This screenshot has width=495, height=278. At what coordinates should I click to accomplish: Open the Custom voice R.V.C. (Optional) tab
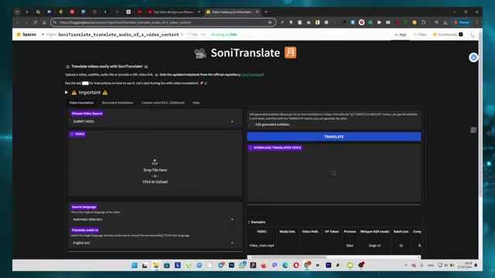pos(163,103)
